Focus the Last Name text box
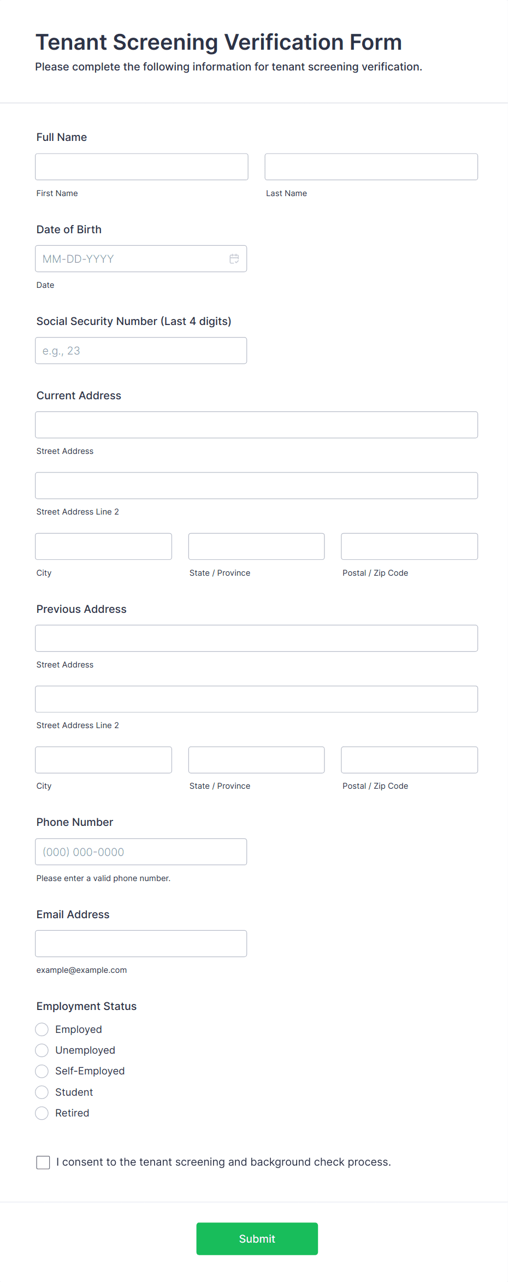 point(371,167)
